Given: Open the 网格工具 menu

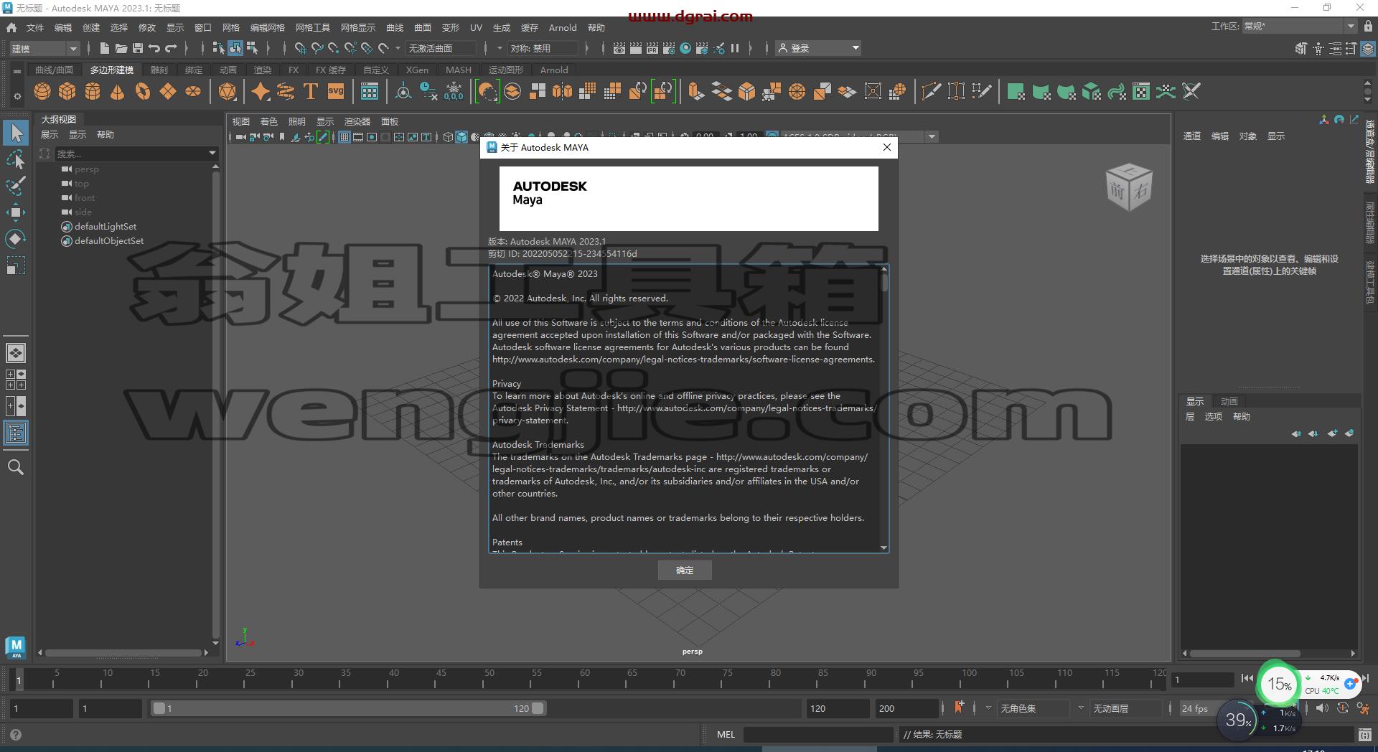Looking at the screenshot, I should (x=313, y=27).
